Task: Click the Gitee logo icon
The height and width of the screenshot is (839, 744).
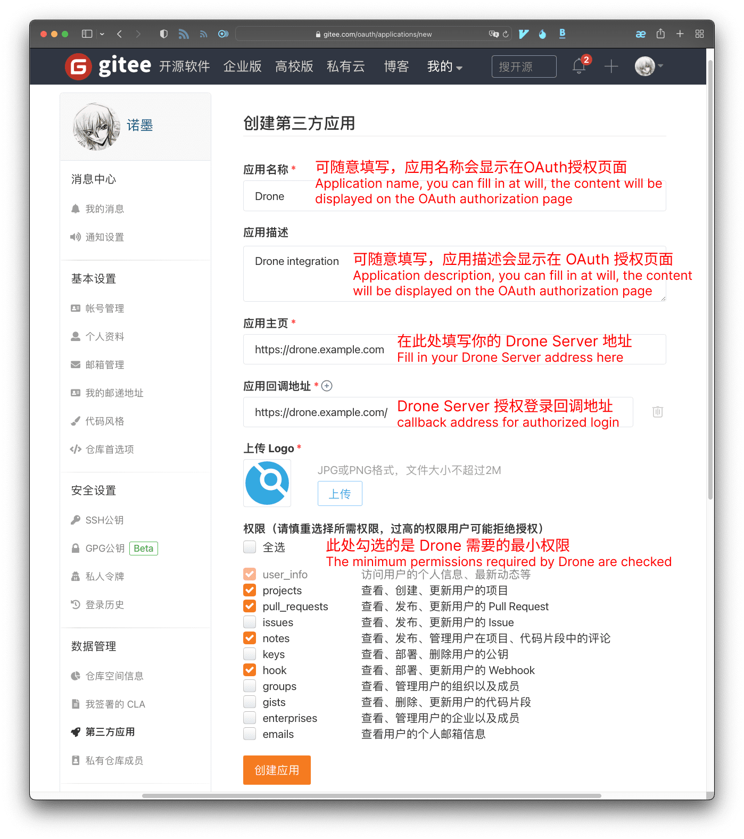Action: coord(78,67)
